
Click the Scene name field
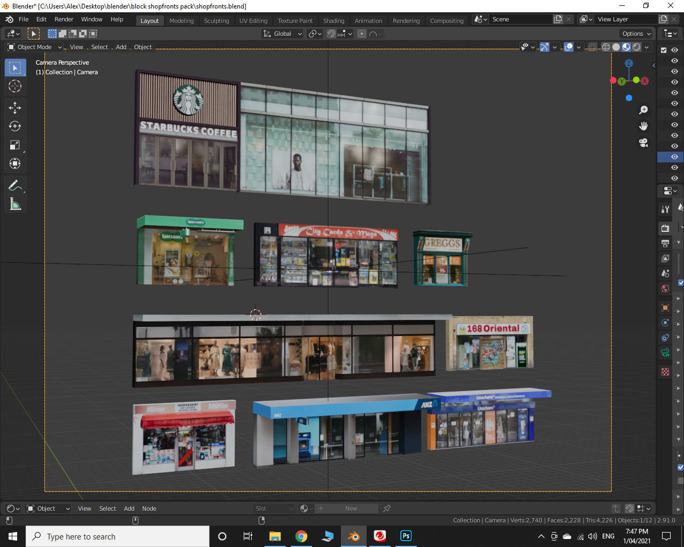click(521, 19)
